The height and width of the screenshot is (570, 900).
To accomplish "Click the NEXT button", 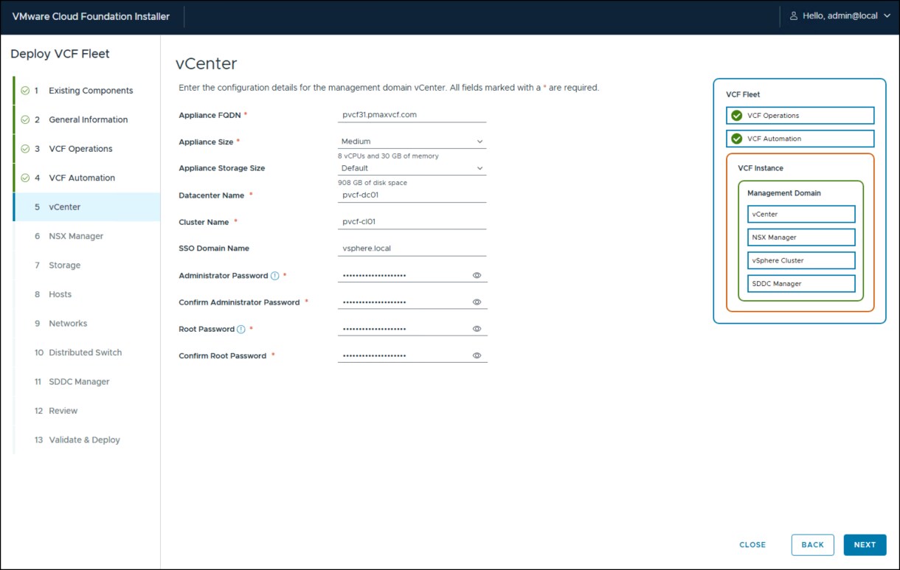I will click(865, 545).
